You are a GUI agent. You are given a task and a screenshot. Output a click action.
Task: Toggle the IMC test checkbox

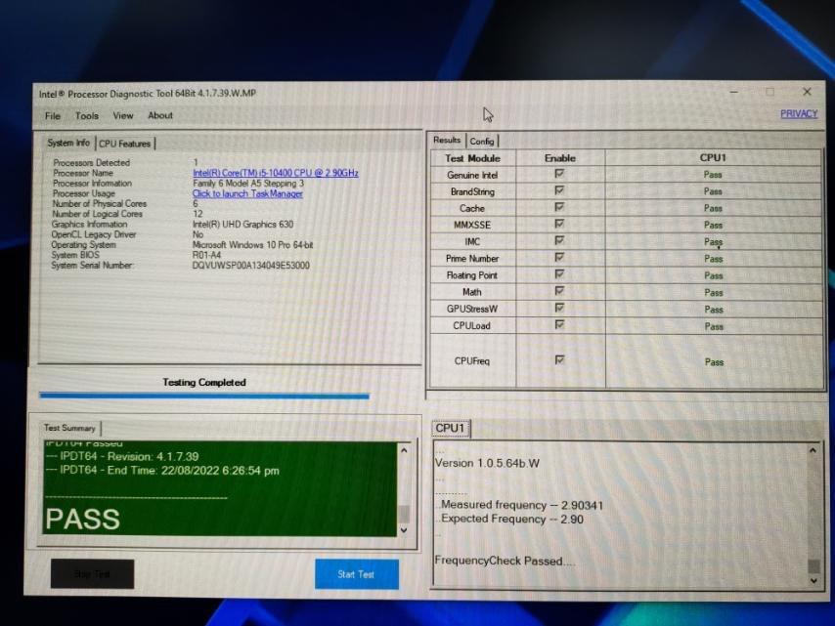coord(559,241)
